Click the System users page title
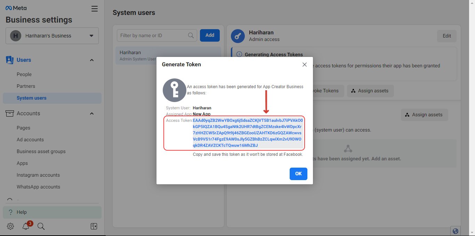This screenshot has width=475, height=236. point(134,12)
